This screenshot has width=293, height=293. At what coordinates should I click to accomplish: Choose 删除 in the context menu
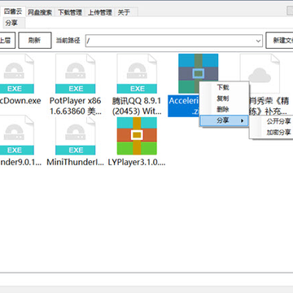(224, 109)
